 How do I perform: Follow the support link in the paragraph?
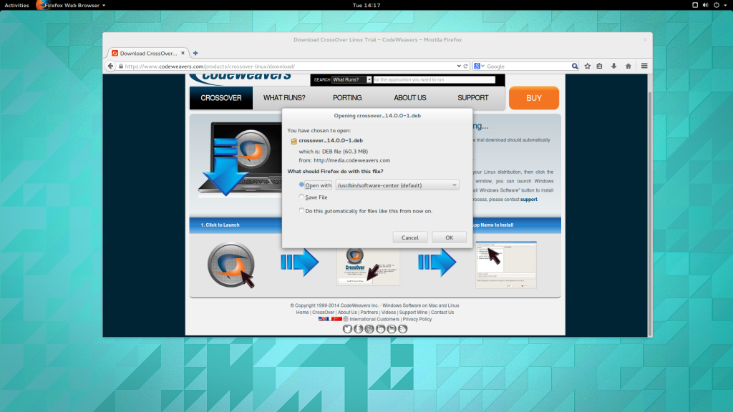[529, 200]
